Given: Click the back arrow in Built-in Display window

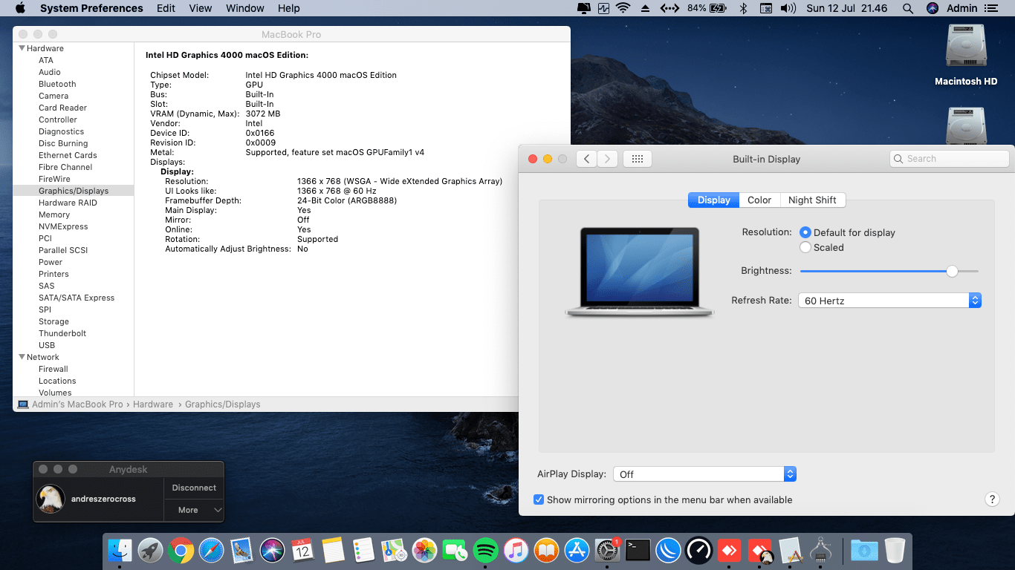Looking at the screenshot, I should [x=586, y=159].
